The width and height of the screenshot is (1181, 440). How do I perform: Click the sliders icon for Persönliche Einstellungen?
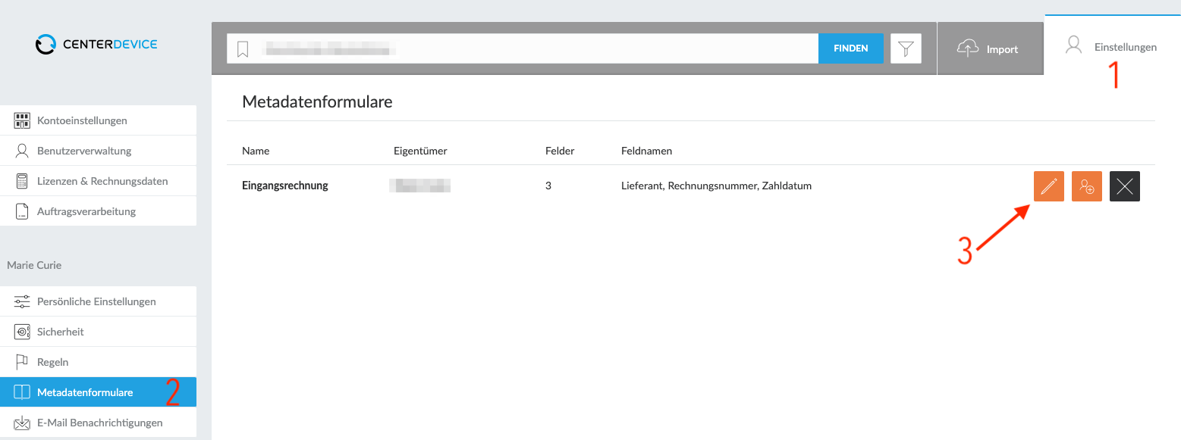(x=22, y=301)
